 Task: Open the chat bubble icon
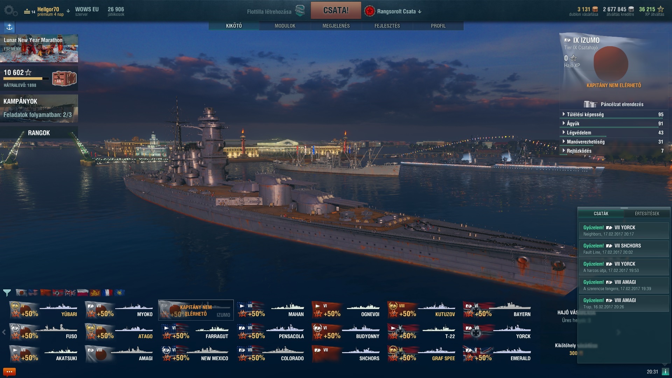click(x=9, y=372)
